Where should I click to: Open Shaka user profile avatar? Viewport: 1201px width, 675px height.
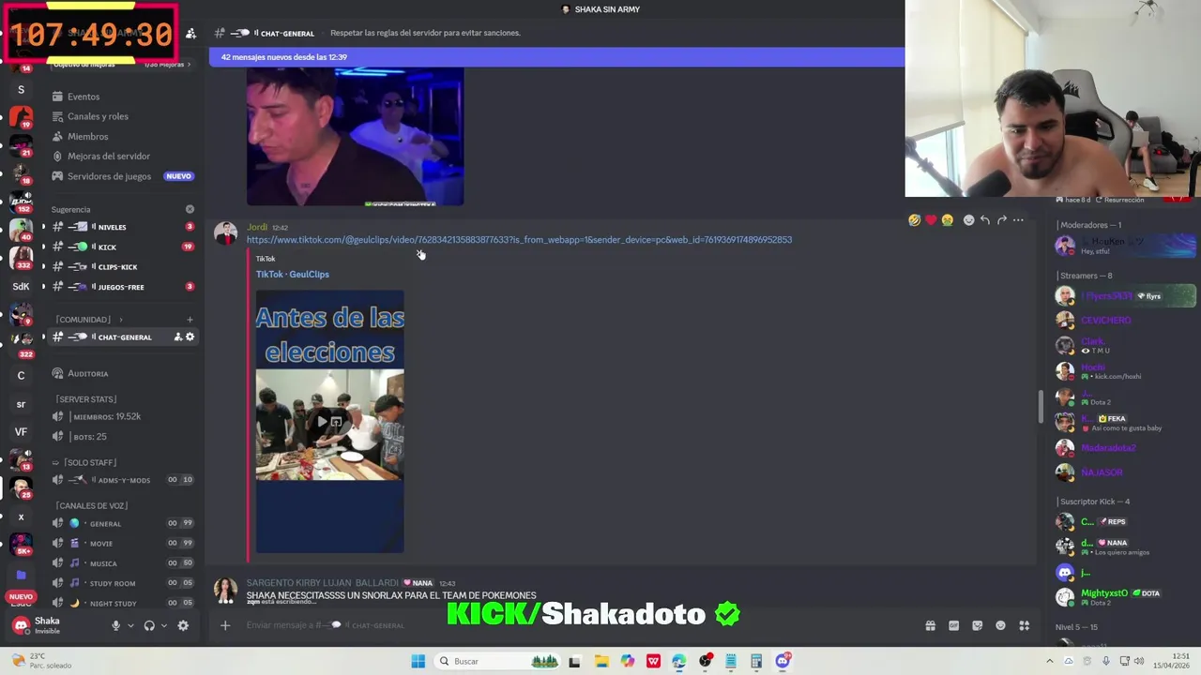click(x=21, y=625)
